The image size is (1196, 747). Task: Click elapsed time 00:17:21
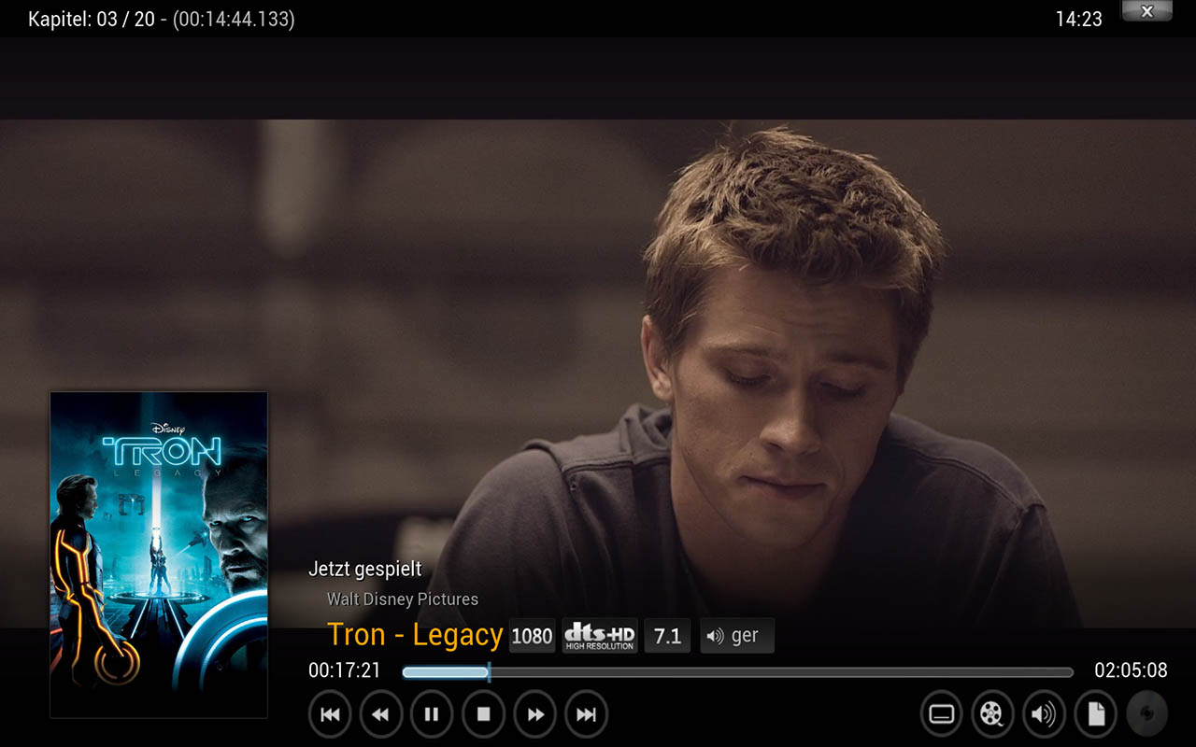345,670
